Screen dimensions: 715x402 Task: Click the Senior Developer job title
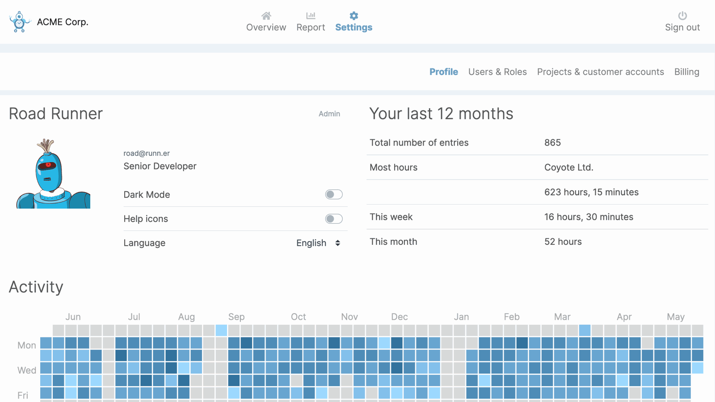point(160,166)
